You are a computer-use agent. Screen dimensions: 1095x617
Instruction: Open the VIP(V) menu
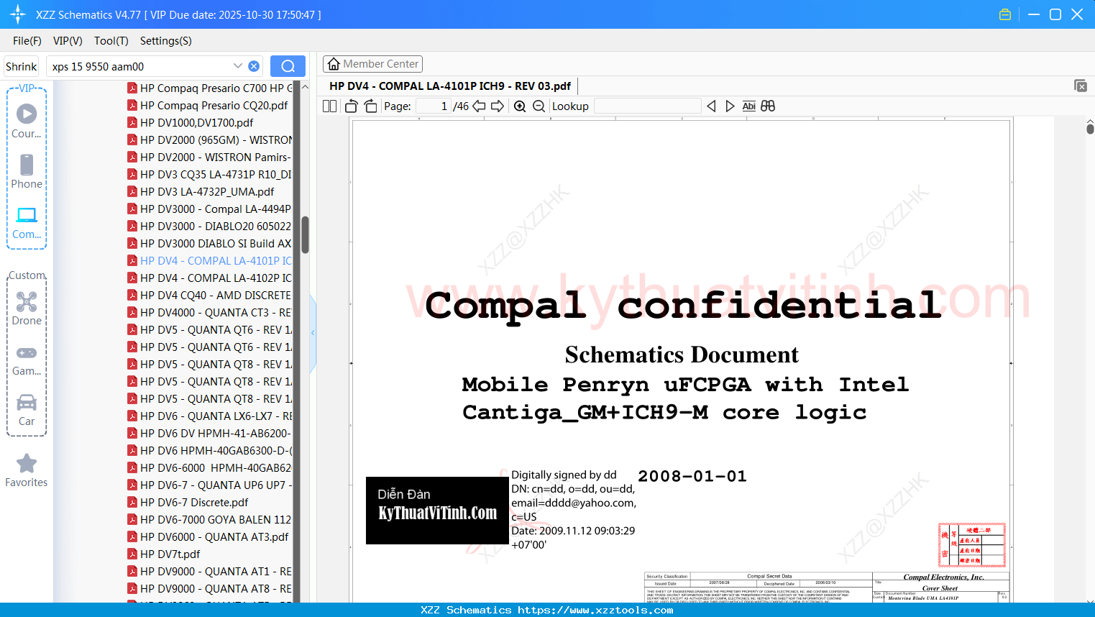68,41
